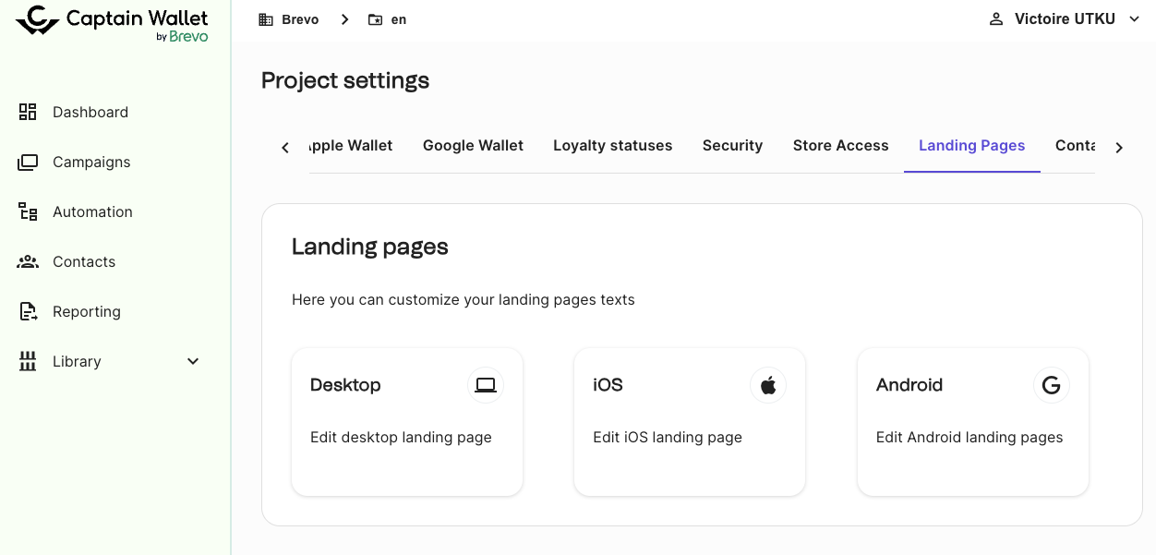1156x555 pixels.
Task: Open the Victoire UTKU user dropdown
Action: (1065, 19)
